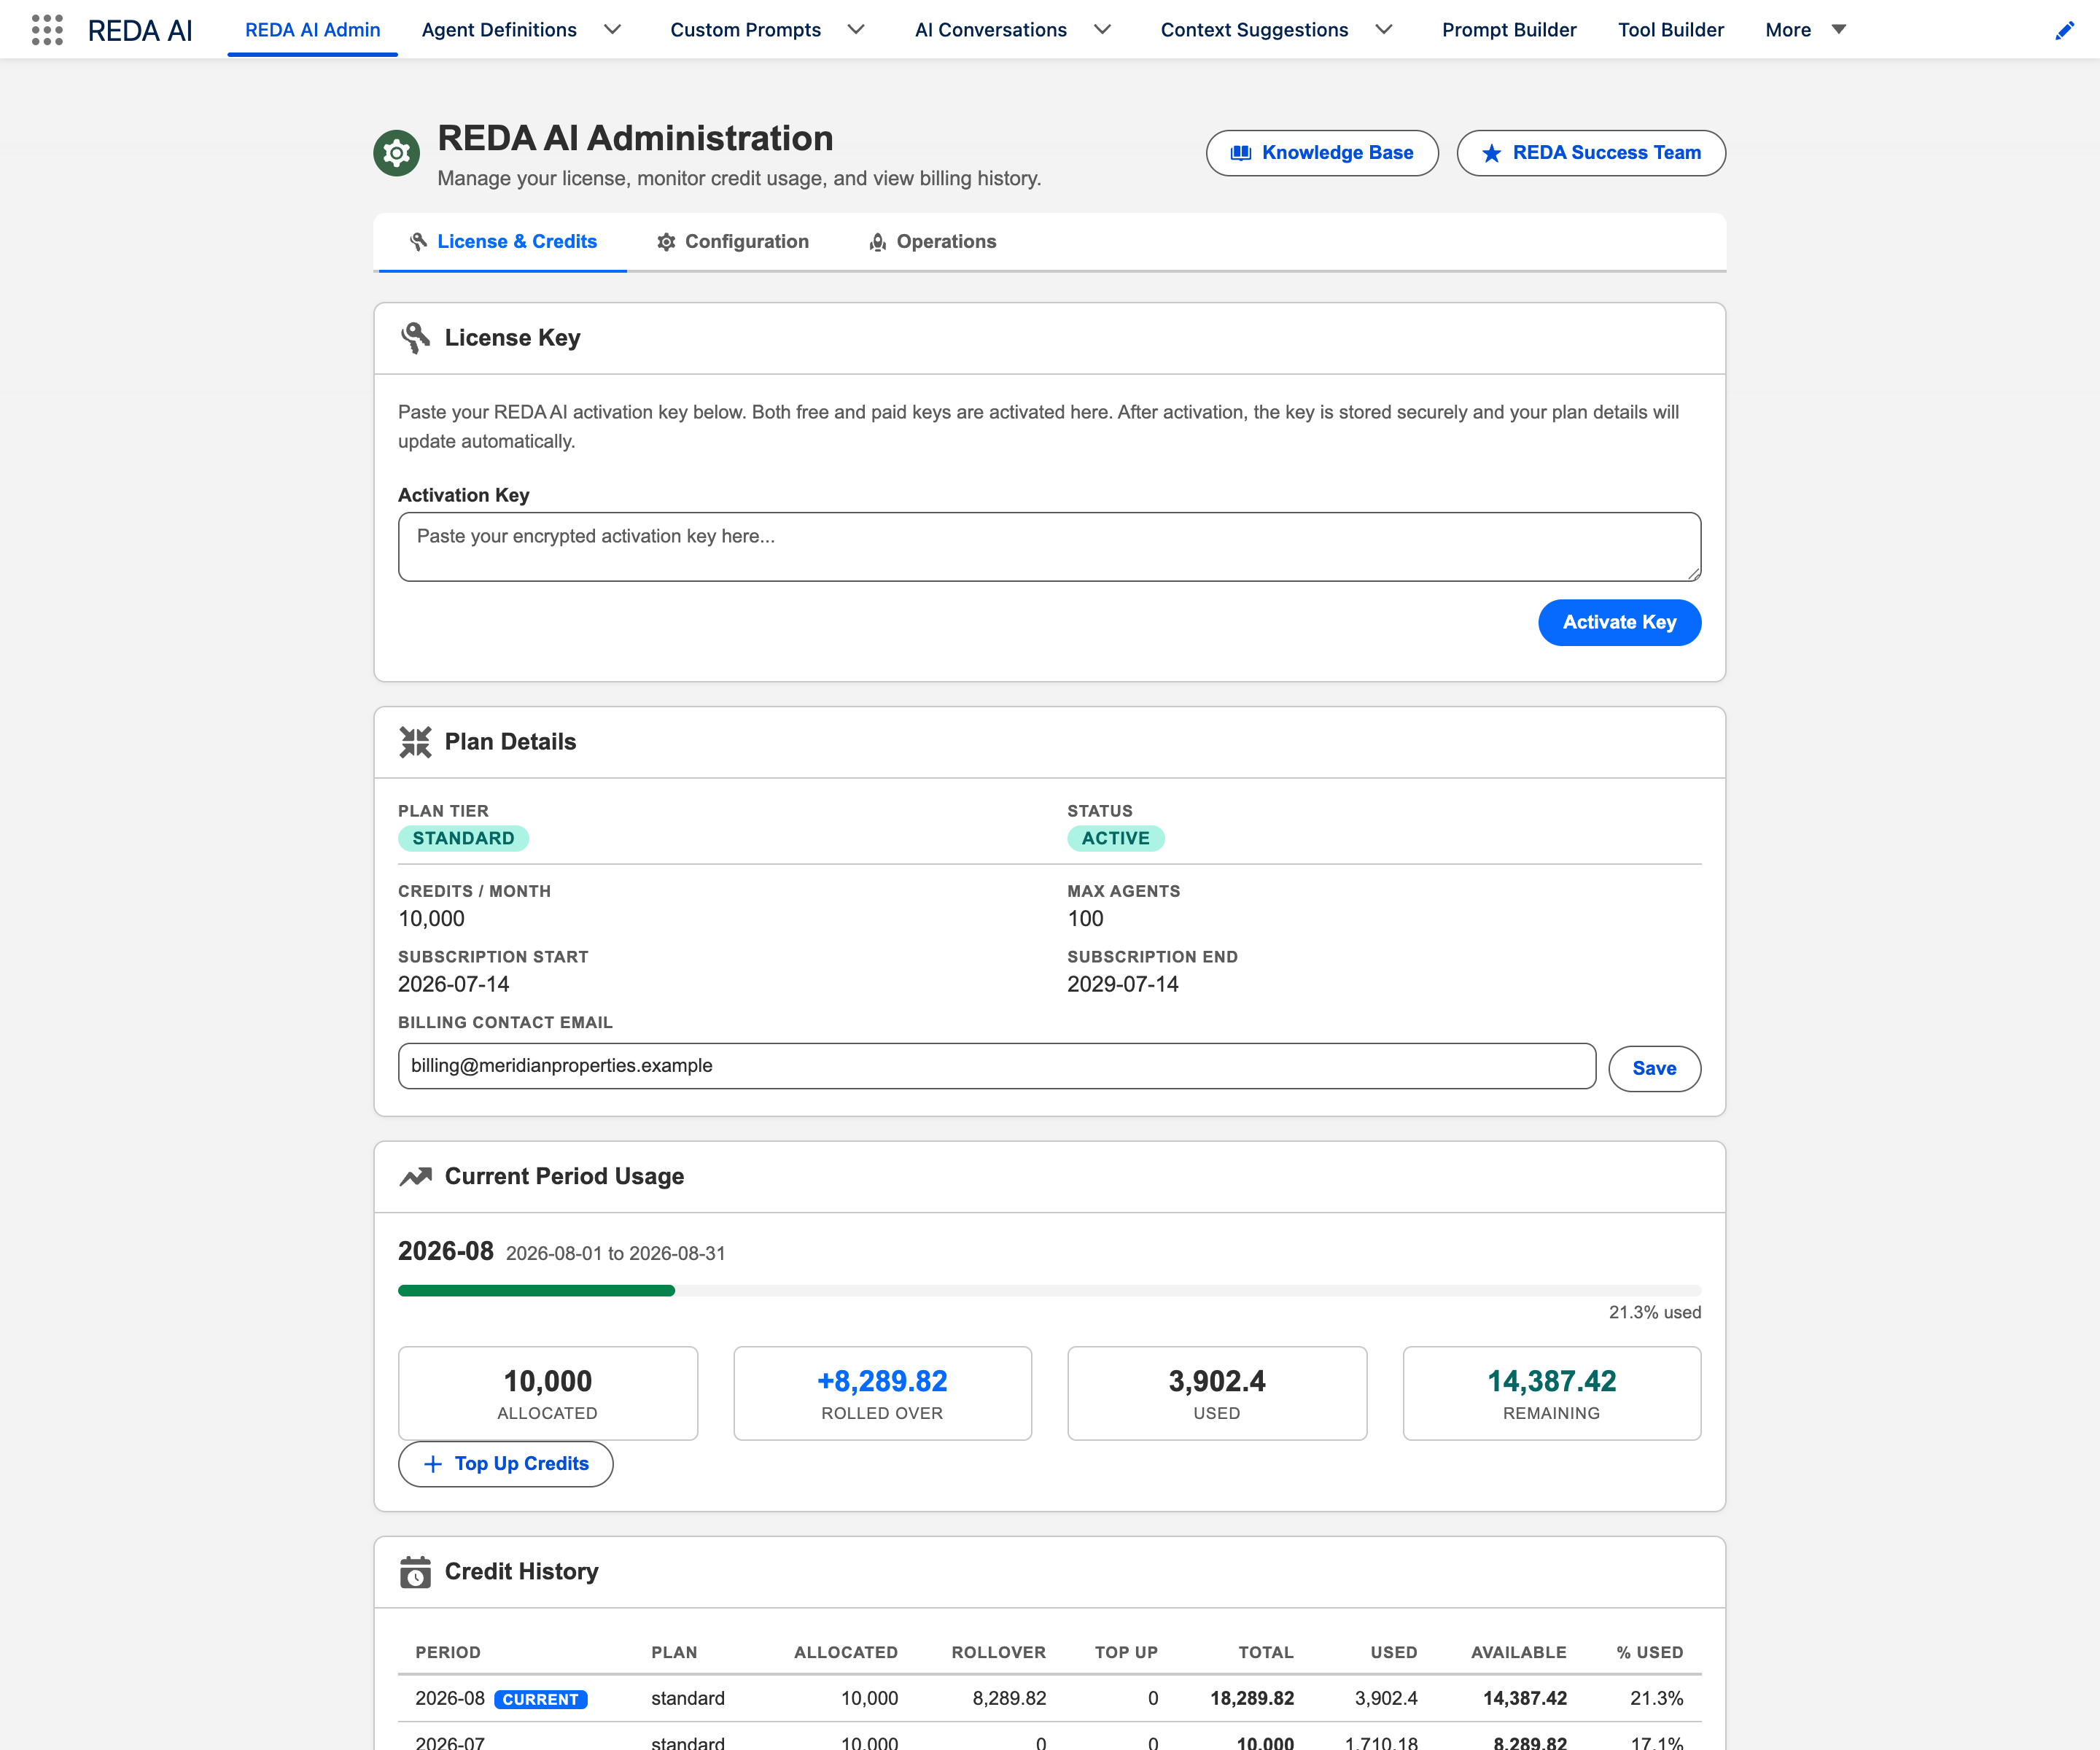This screenshot has width=2100, height=1750.
Task: Click the resize handle of Activation Key box
Action: [1693, 573]
